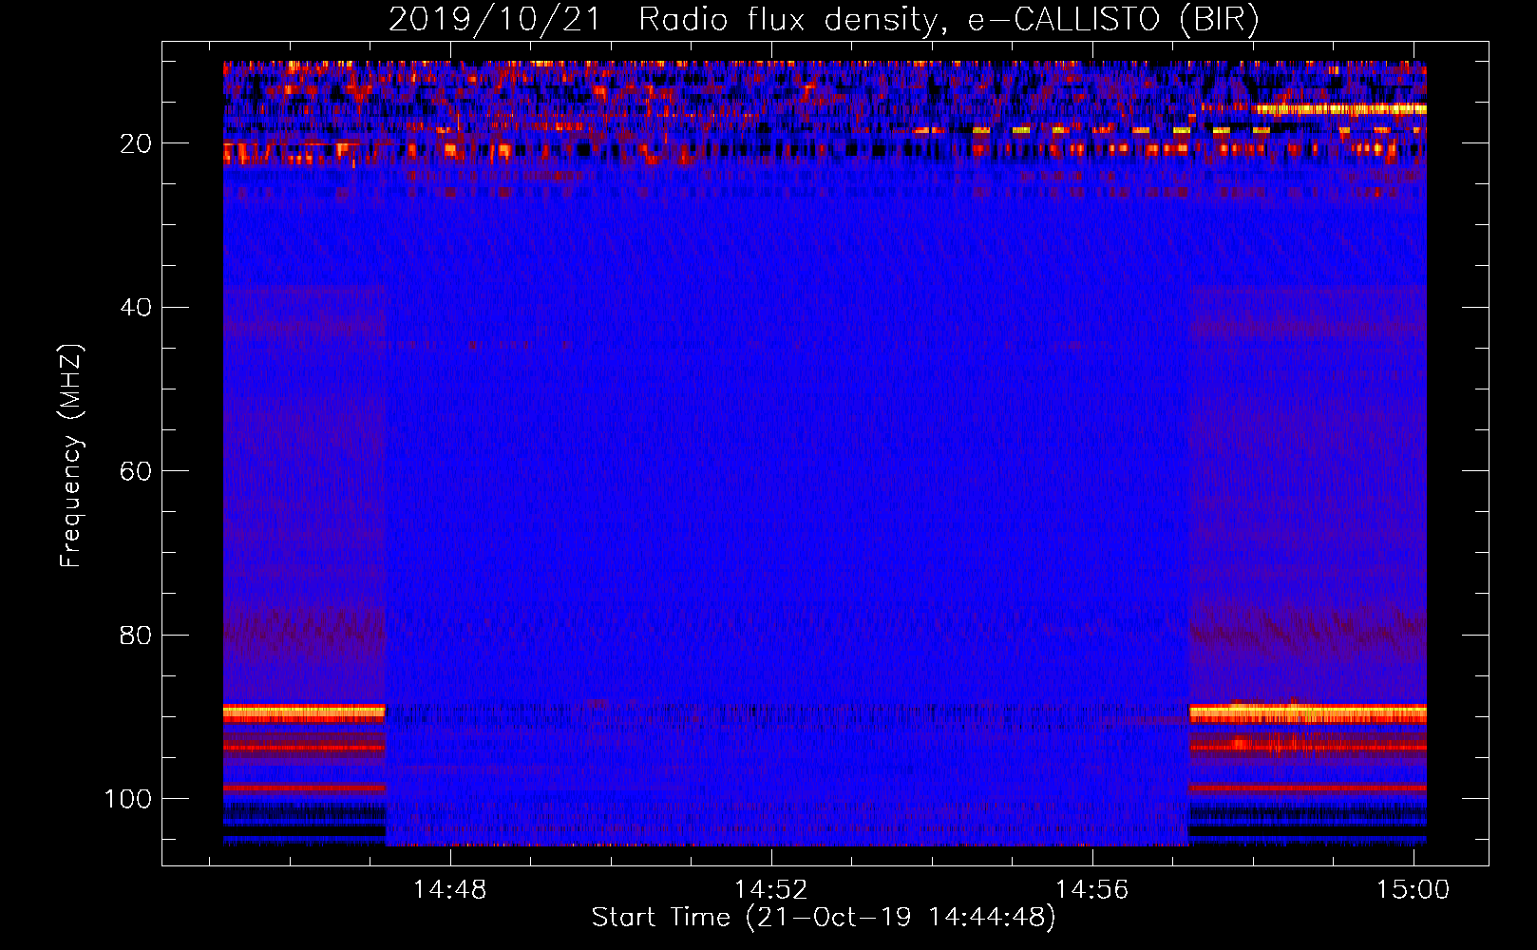Viewport: 1537px width, 950px height.
Task: Click the plot title "2019/10/21 Radio flux density, e-CALLISTO (BIR)"
Action: pyautogui.click(x=824, y=19)
